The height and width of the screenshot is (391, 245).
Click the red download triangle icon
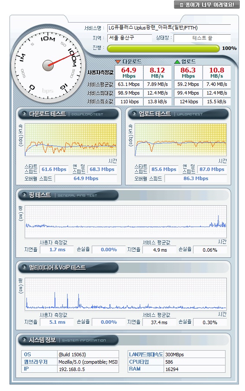pos(118,61)
